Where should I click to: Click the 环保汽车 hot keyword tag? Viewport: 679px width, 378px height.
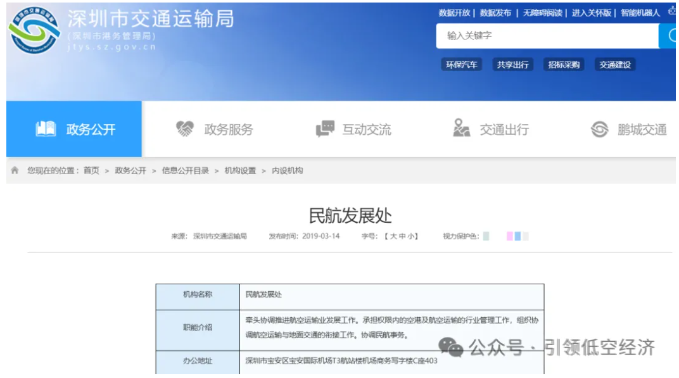pos(462,65)
